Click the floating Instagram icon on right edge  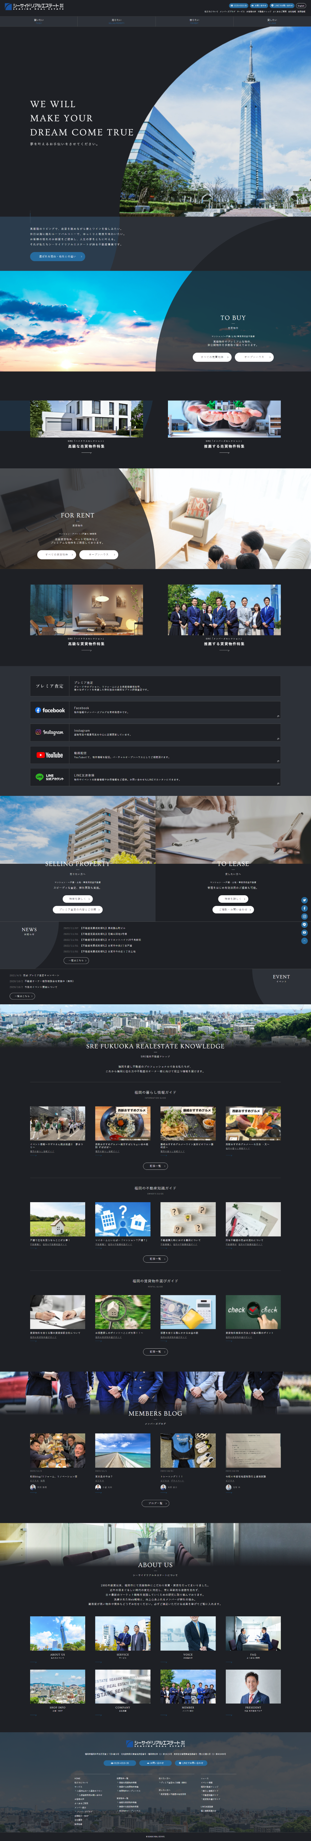pos(304,916)
